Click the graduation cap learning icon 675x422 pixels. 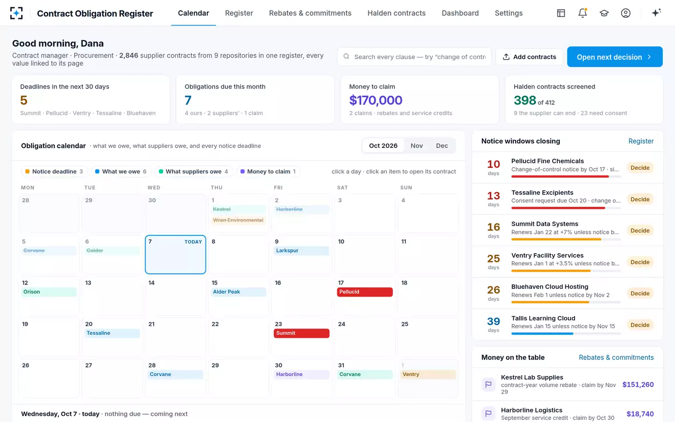(604, 13)
